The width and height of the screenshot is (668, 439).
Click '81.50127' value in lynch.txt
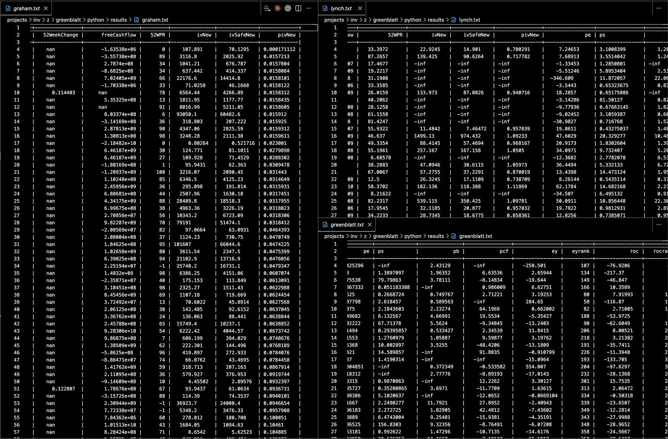pyautogui.click(x=611, y=100)
